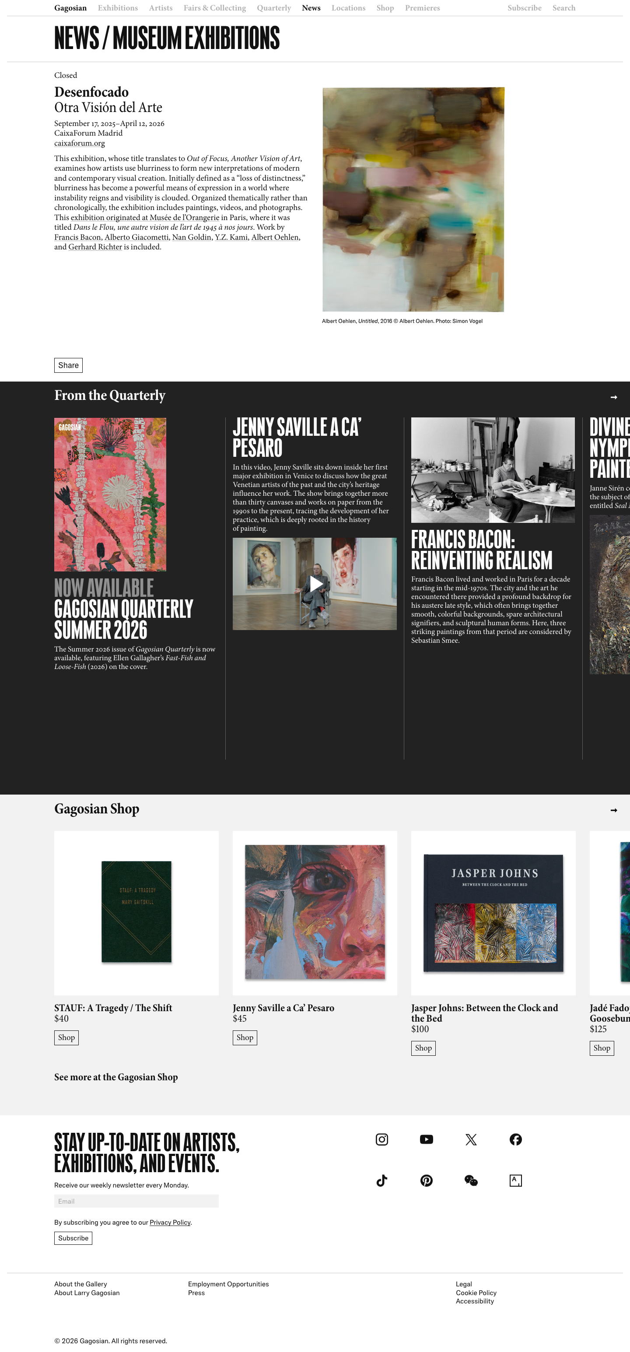Open the Musée de l'Orangerie exhibition link
630x1352 pixels.
click(x=145, y=218)
